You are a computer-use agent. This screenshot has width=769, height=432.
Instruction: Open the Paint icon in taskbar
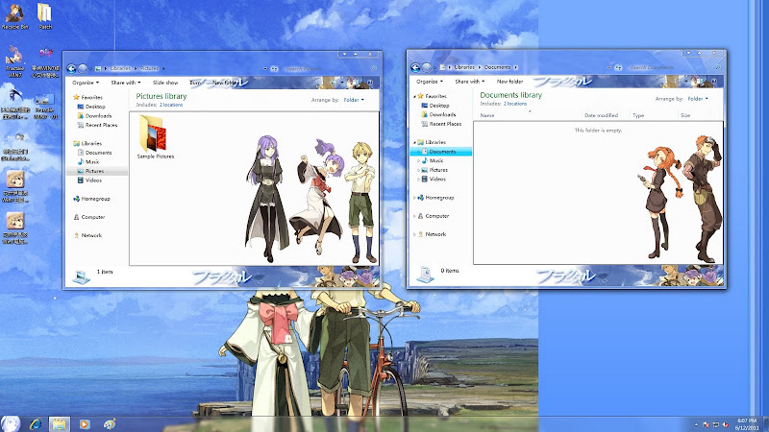[109, 424]
